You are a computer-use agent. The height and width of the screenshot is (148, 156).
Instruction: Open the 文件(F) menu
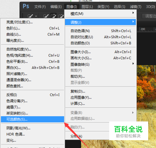[x=40, y=7]
